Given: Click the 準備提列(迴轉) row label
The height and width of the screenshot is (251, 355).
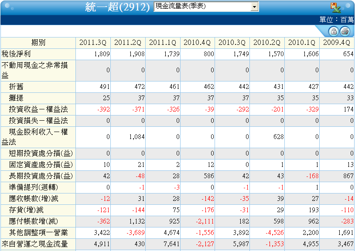Looking at the screenshot, I should [34, 187].
